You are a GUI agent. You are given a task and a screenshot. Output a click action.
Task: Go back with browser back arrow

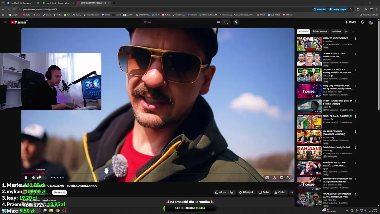pos(3,9)
